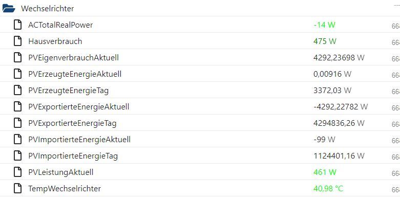Click the ACTotalRealPower file icon
The width and height of the screenshot is (400, 201).
click(17, 25)
